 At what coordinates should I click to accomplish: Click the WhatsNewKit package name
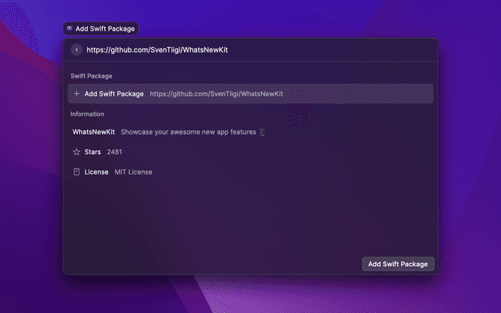(x=94, y=132)
